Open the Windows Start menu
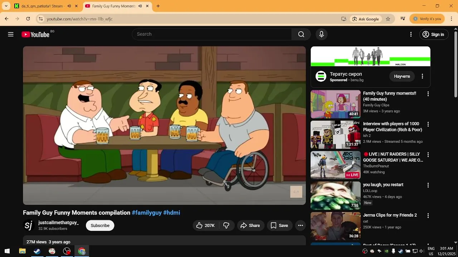Viewport: 458px width, 257px height. (7, 251)
